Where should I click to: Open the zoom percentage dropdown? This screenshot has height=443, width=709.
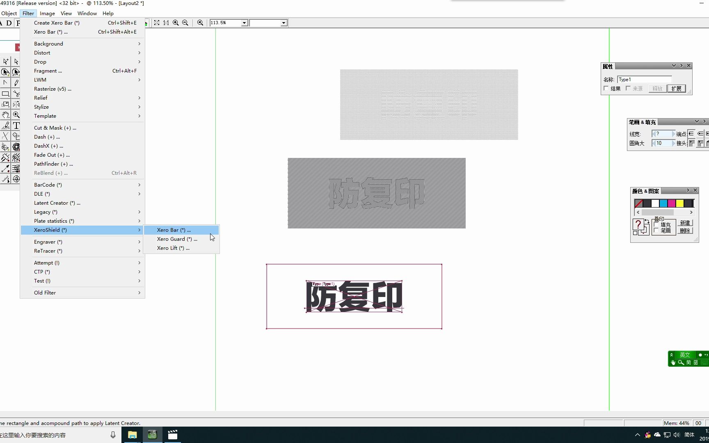pyautogui.click(x=244, y=23)
